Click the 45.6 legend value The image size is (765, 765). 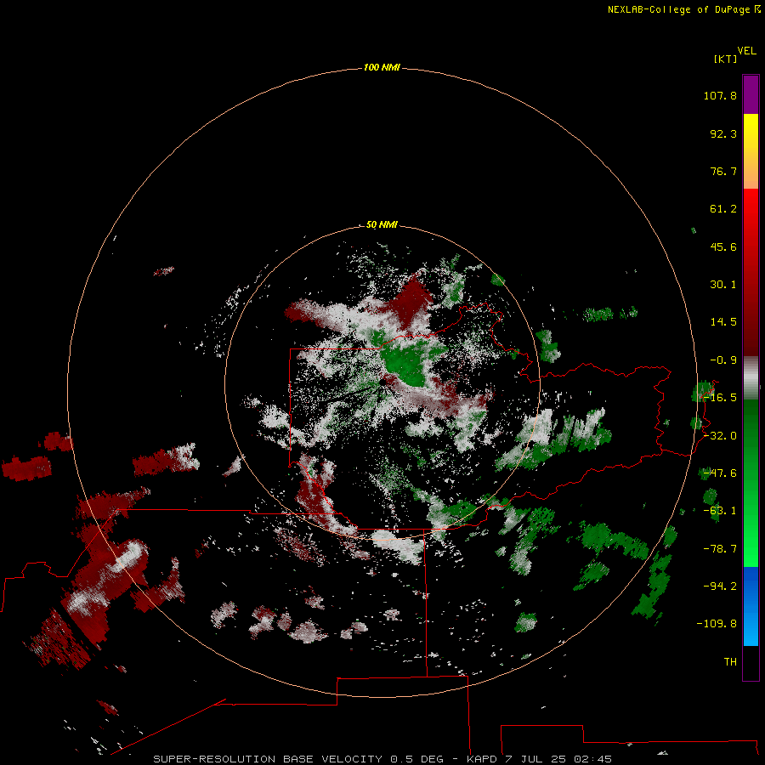[723, 246]
